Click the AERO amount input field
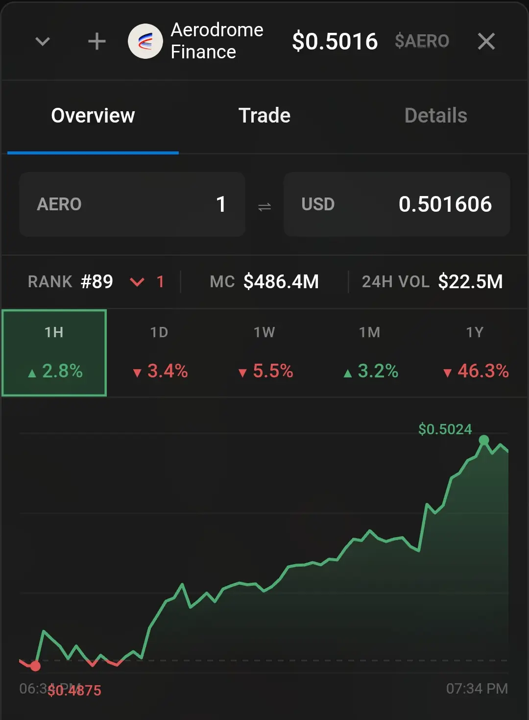Image resolution: width=529 pixels, height=720 pixels. 132,204
